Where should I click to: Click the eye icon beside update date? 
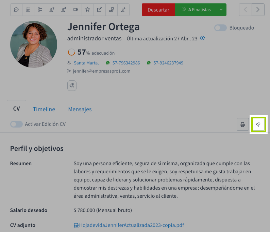(202, 38)
